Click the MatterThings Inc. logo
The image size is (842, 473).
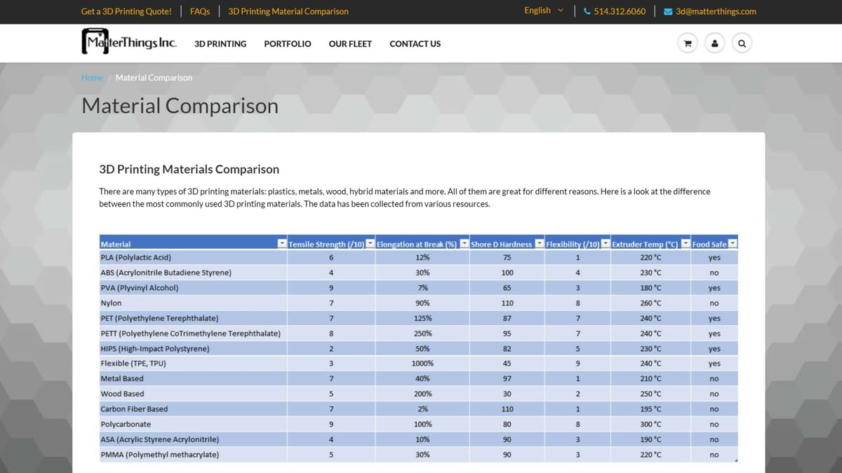pyautogui.click(x=129, y=42)
